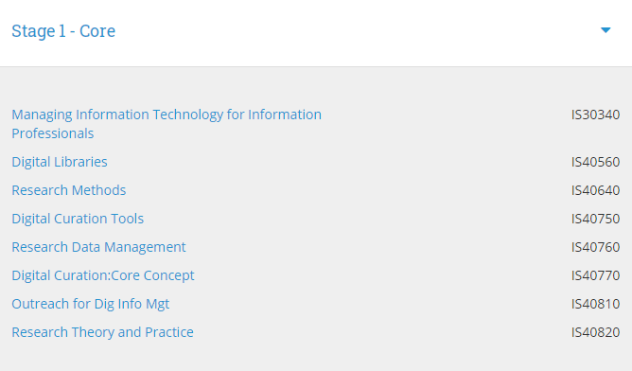
Task: Open Outreach for Dig Info Mgt link
Action: [x=90, y=304]
